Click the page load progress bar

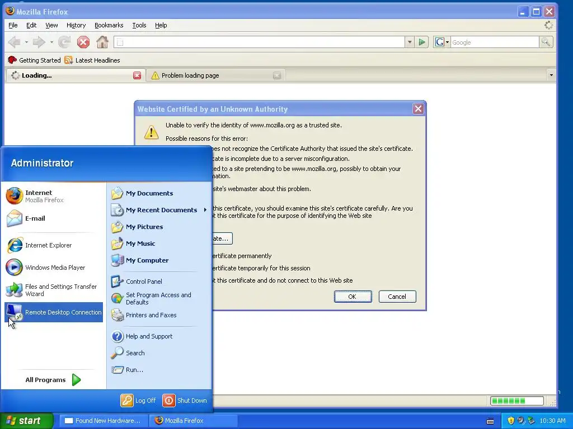(x=516, y=401)
